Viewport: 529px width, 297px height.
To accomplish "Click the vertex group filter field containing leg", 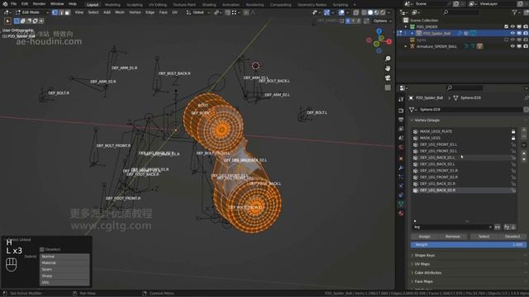I will pyautogui.click(x=452, y=228).
